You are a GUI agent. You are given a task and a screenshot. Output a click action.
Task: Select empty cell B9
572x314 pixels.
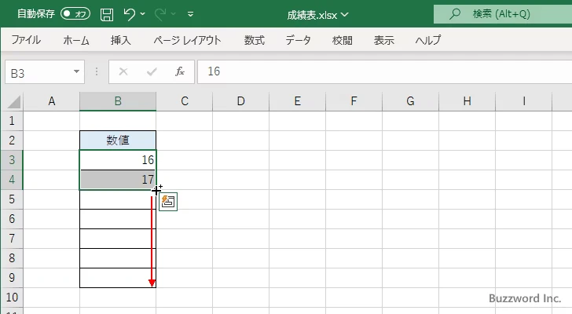coord(118,278)
